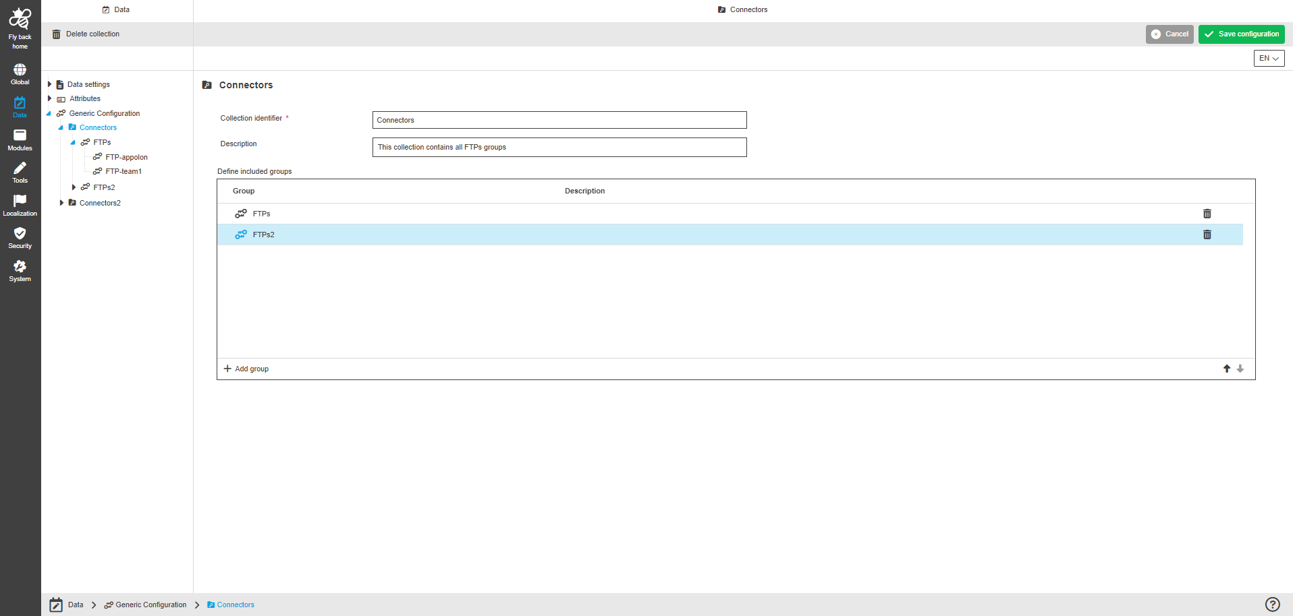
Task: Click Add group below the list
Action: coord(246,369)
